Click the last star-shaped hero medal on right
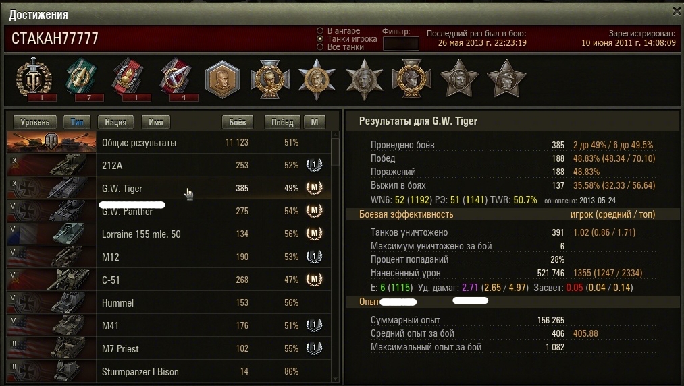Image resolution: width=684 pixels, height=386 pixels. 506,78
